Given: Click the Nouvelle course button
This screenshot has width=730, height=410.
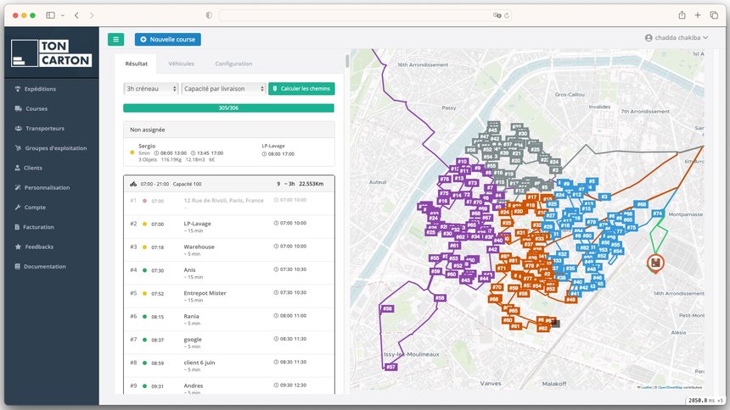Looking at the screenshot, I should point(168,39).
